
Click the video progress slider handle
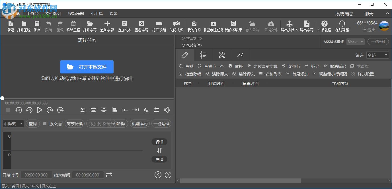point(2,98)
